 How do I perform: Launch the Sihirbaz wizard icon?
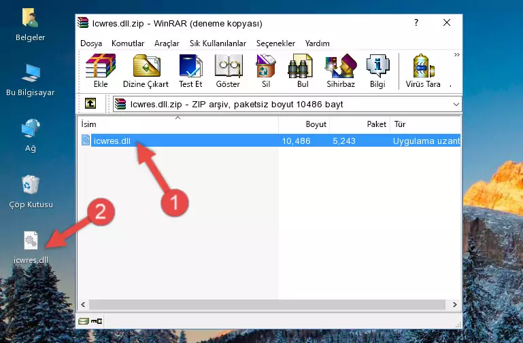pos(341,71)
